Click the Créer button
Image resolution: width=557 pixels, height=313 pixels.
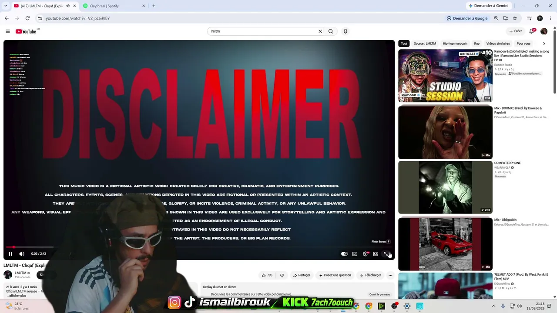pyautogui.click(x=516, y=31)
